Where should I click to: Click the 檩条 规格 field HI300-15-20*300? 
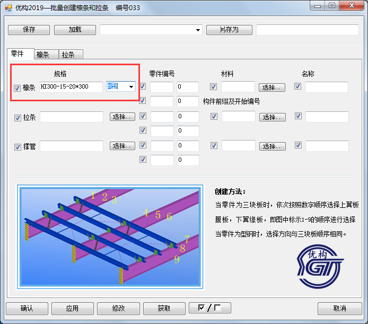click(x=71, y=87)
